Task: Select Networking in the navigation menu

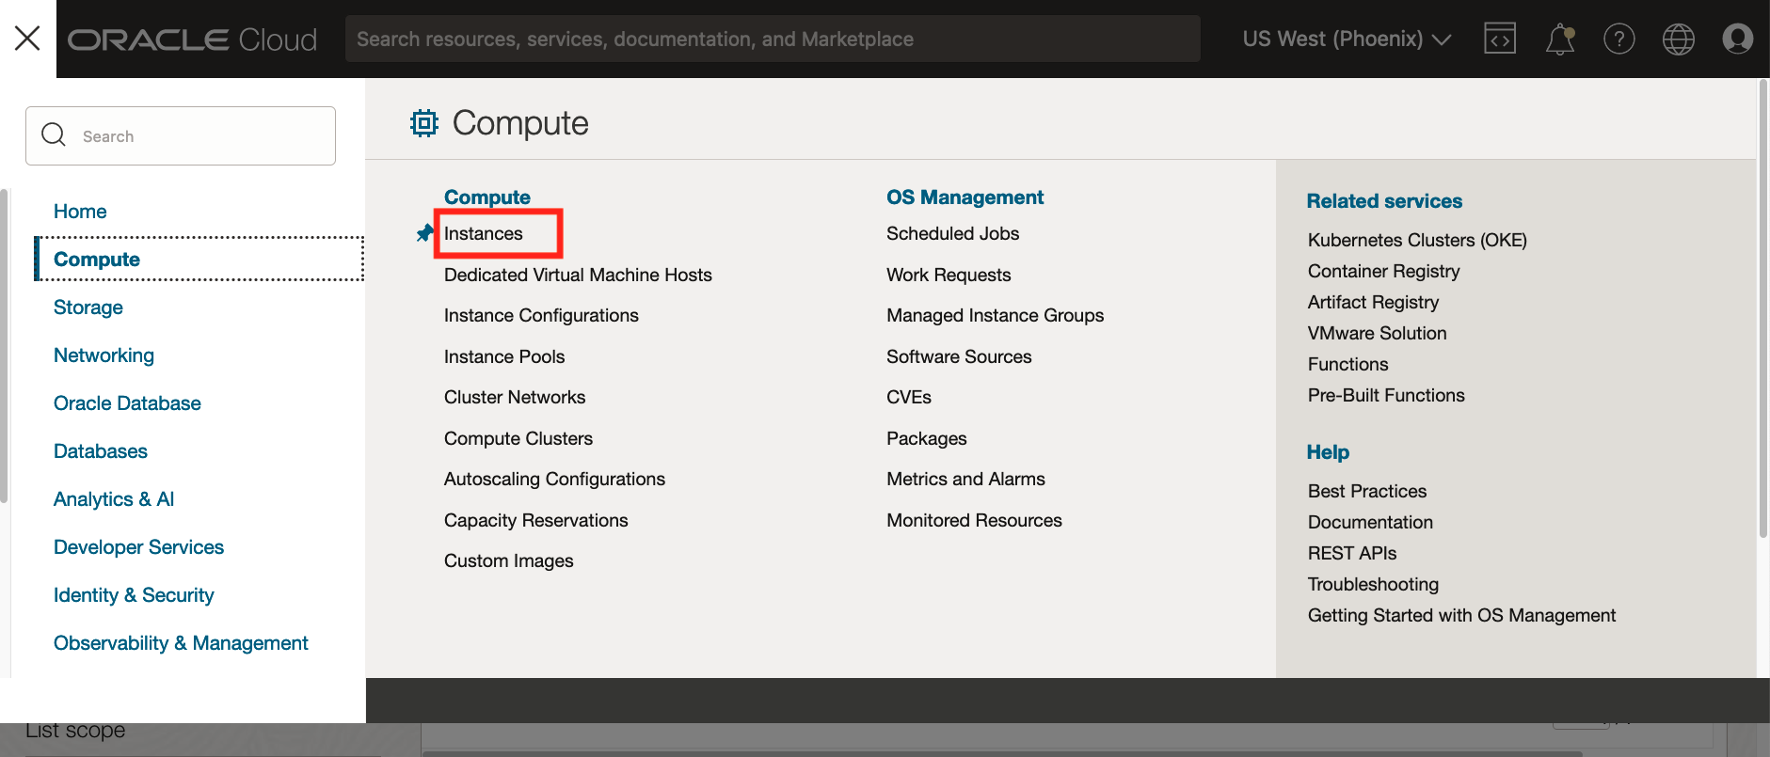Action: tap(104, 355)
